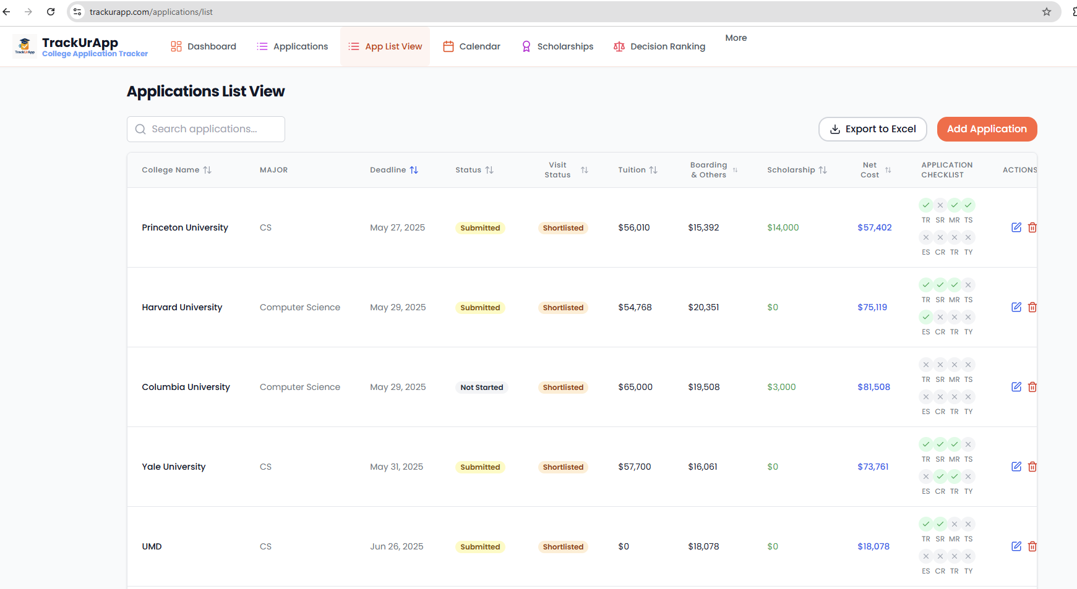Open Harvard University row link
This screenshot has height=589, width=1077.
pos(182,307)
